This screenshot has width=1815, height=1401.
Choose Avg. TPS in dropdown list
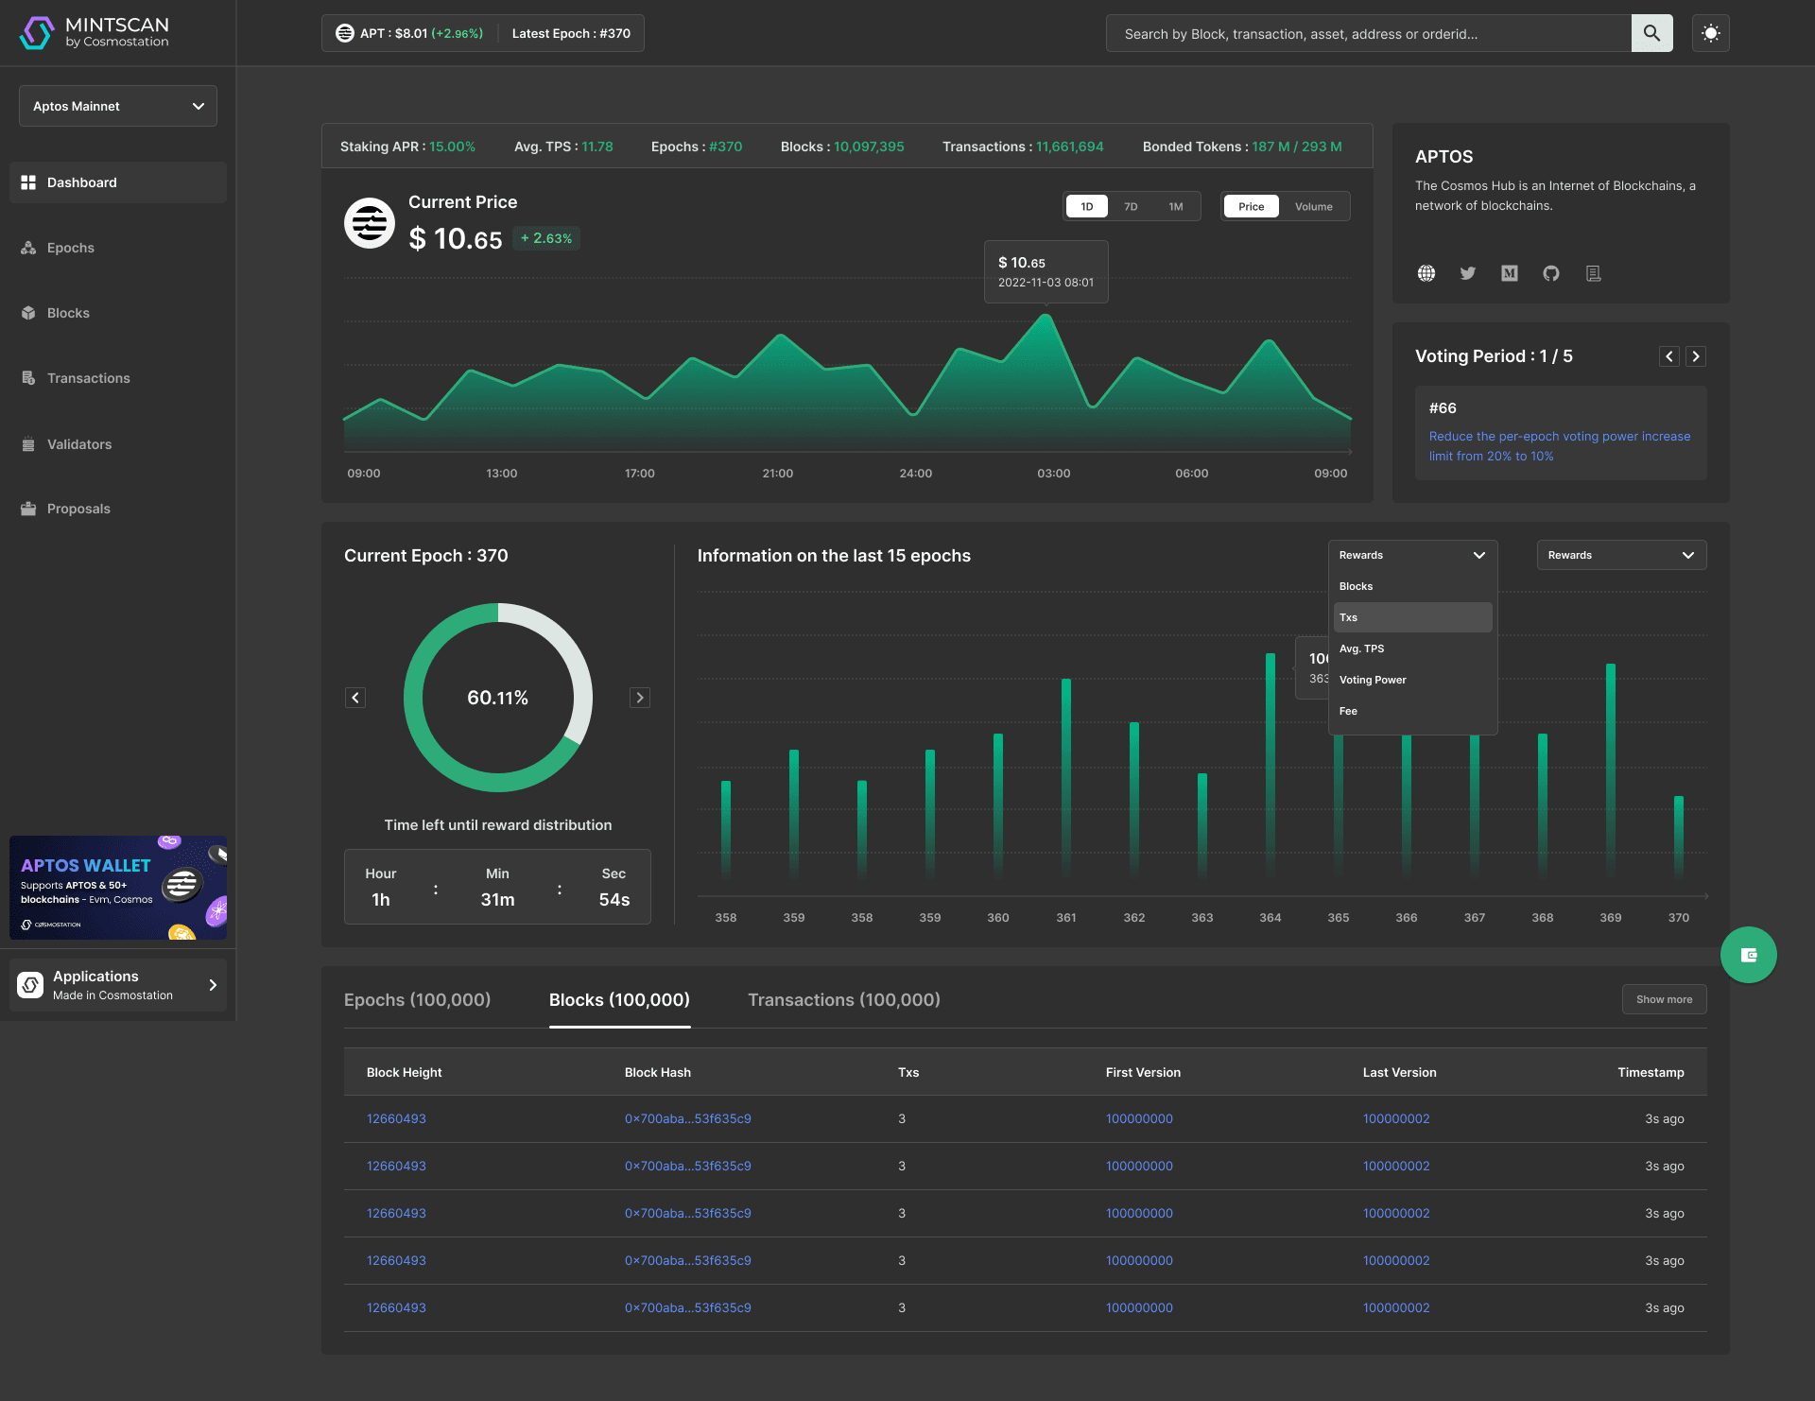click(1413, 649)
